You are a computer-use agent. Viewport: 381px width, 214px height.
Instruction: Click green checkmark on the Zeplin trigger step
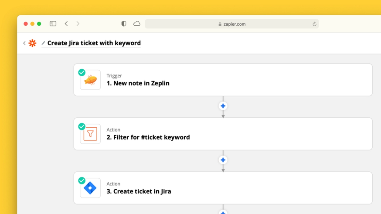pos(82,72)
